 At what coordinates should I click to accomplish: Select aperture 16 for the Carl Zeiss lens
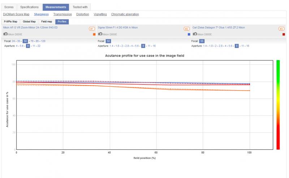[x=247, y=46]
